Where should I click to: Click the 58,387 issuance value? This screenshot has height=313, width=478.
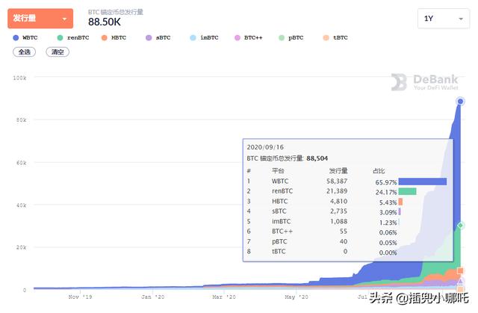(337, 182)
